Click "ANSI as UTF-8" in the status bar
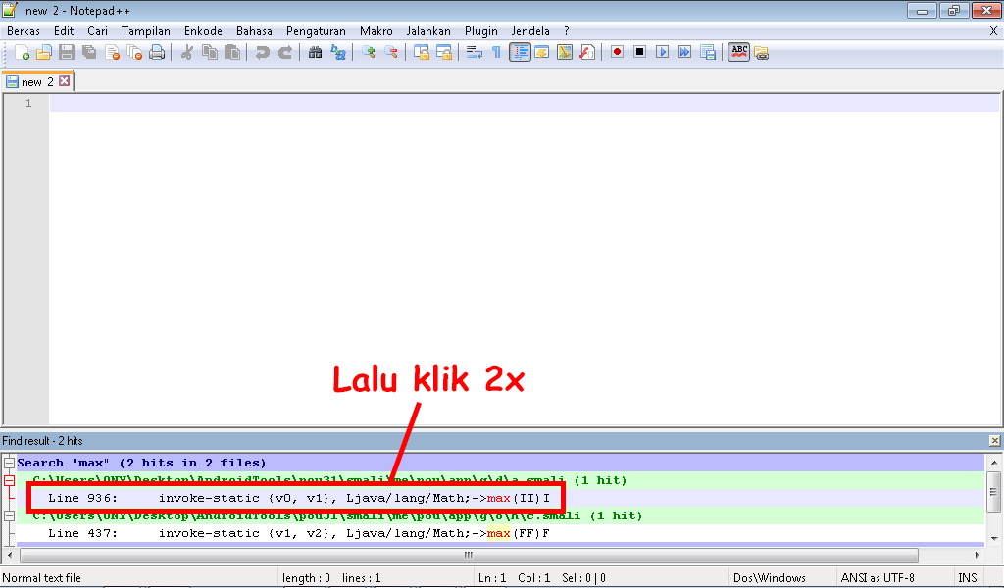1004x588 pixels. [x=878, y=578]
